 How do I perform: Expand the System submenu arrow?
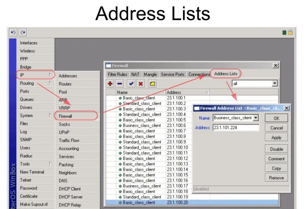[x=50, y=115]
